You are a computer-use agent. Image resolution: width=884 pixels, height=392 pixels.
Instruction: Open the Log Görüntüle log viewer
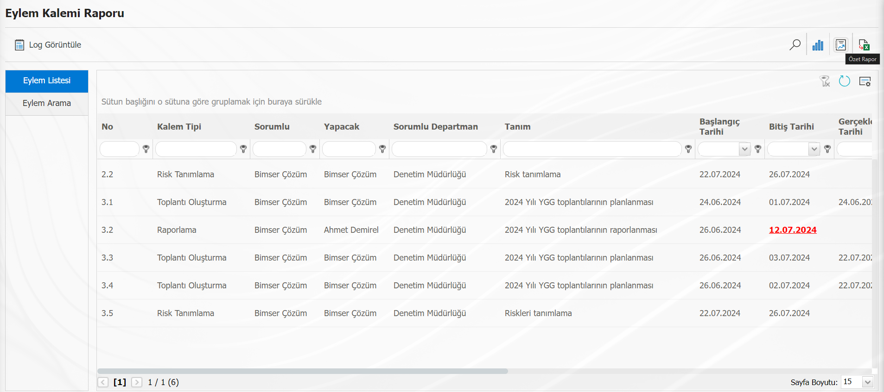(x=48, y=45)
